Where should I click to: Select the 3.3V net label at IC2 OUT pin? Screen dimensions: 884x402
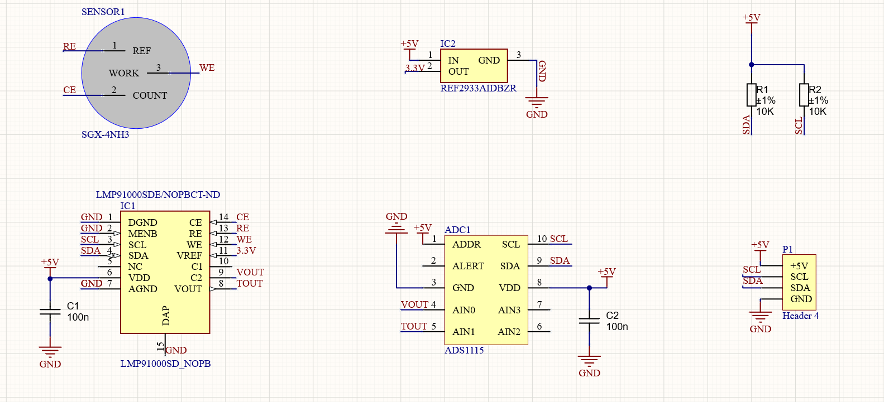click(x=415, y=68)
